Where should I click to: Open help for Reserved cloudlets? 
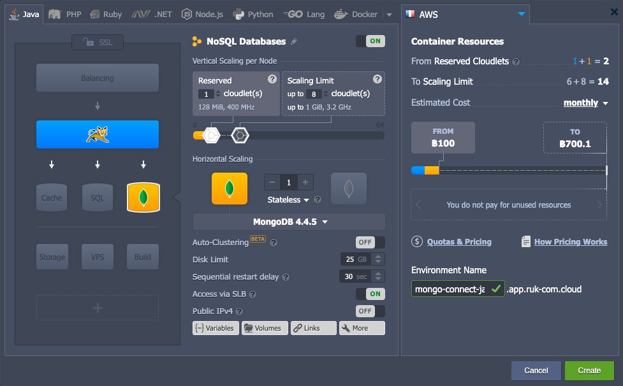point(272,79)
